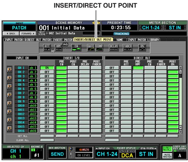This screenshot has width=188, height=162.
Task: Click the SEND mix section button
Action: tap(57, 154)
